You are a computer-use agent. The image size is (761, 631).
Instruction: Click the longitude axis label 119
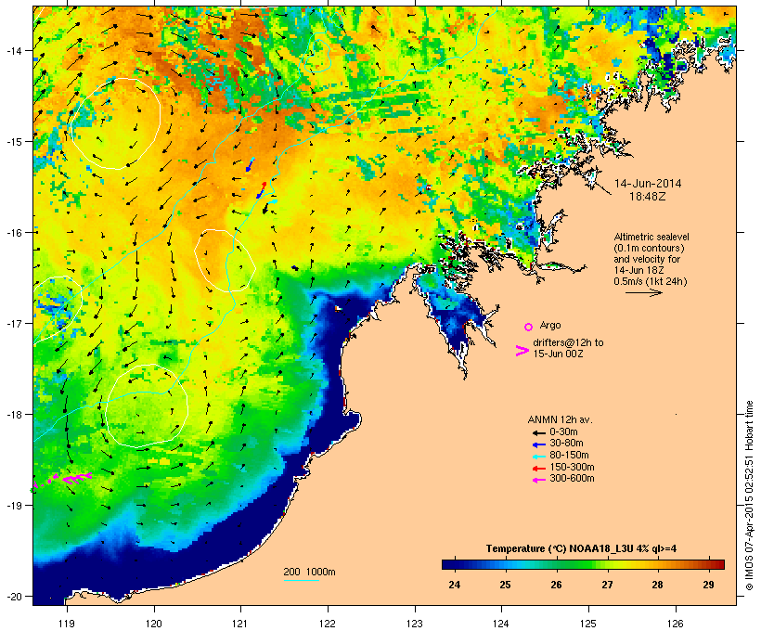coord(67,624)
